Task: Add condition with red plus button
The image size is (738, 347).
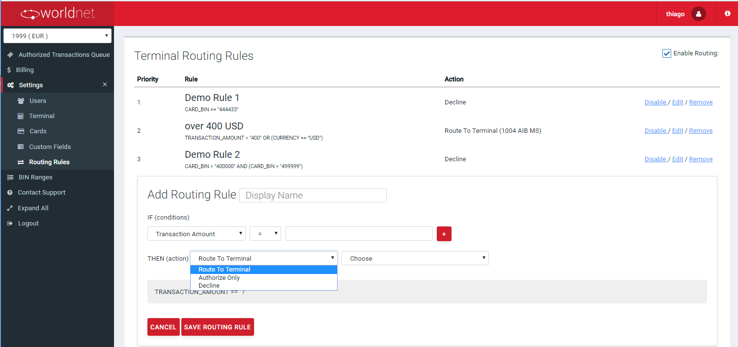Action: pos(444,234)
